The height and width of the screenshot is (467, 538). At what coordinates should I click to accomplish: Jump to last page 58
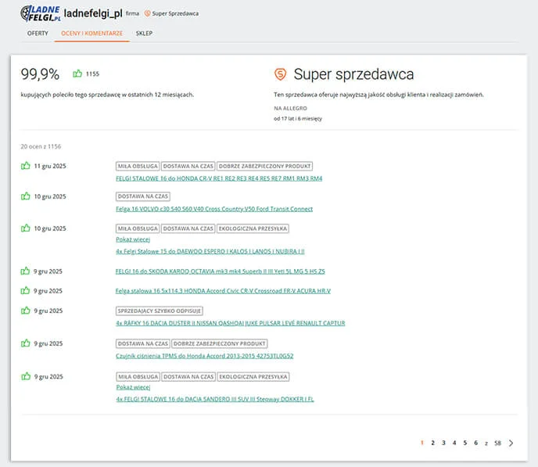pos(498,443)
